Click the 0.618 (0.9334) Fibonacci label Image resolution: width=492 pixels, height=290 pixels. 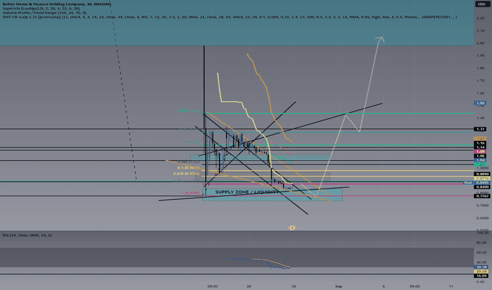click(186, 173)
